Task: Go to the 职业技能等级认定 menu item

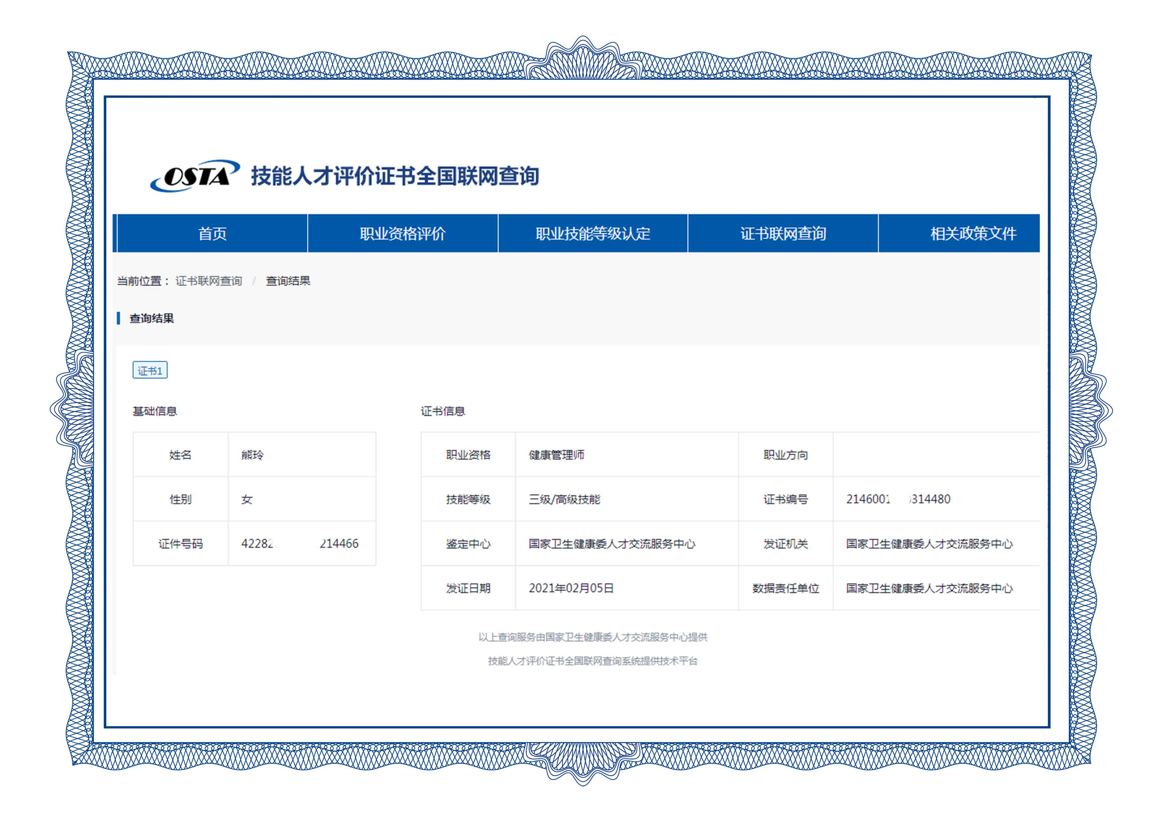Action: point(593,233)
